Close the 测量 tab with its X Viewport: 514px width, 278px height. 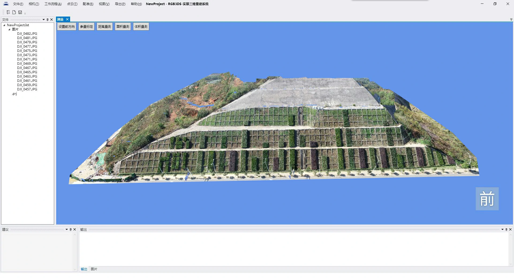[67, 19]
